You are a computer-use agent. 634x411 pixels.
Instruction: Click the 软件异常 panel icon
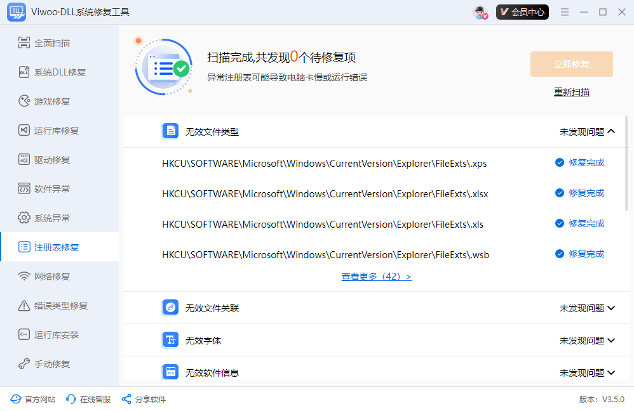click(x=23, y=188)
